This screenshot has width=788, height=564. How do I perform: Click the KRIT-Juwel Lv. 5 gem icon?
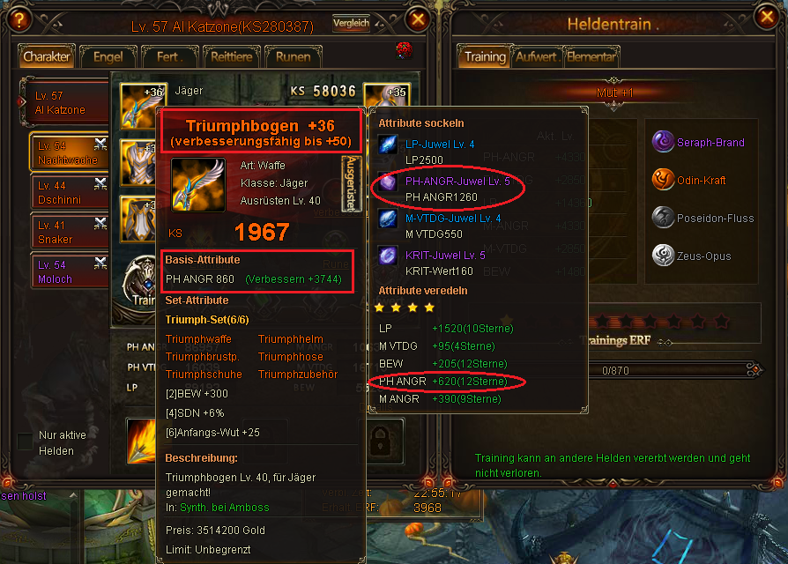388,256
